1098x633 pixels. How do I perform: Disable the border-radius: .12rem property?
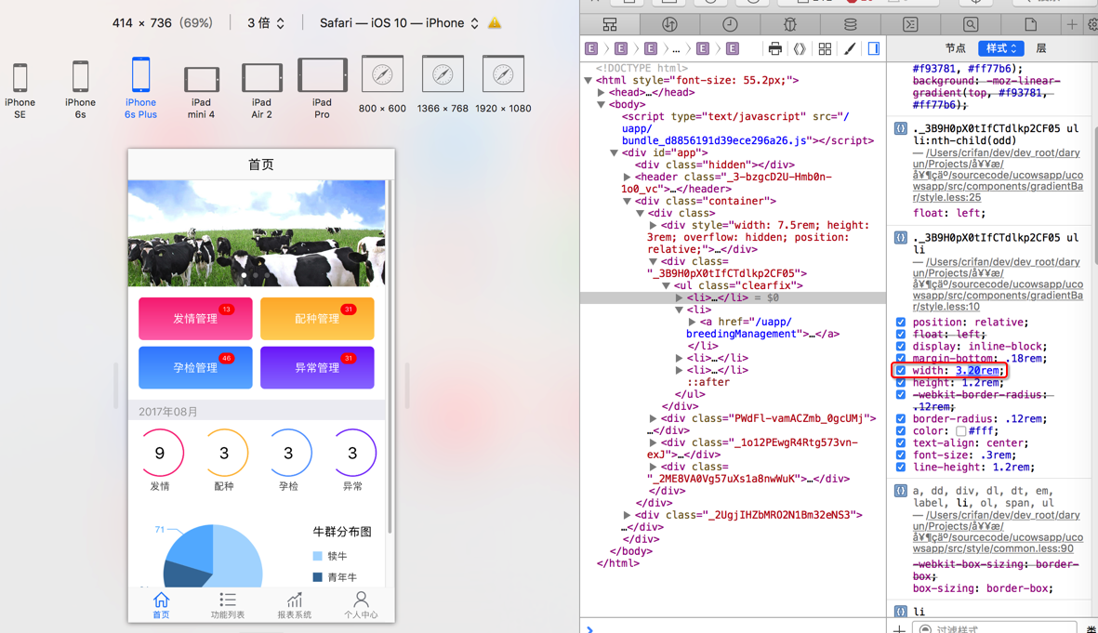pos(901,418)
